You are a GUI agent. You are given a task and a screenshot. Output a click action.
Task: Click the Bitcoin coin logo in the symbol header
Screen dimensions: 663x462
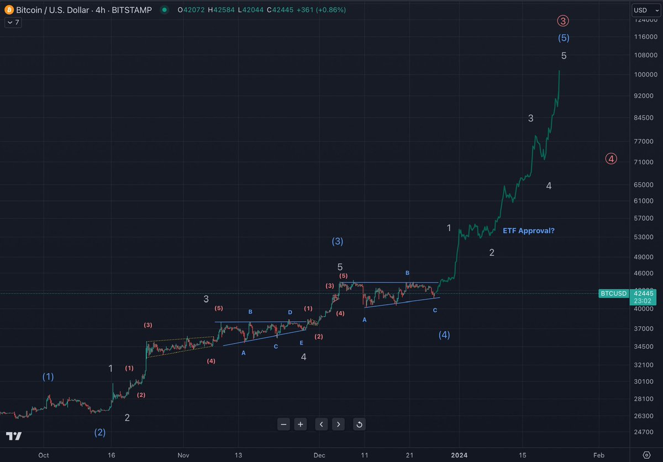[x=9, y=10]
